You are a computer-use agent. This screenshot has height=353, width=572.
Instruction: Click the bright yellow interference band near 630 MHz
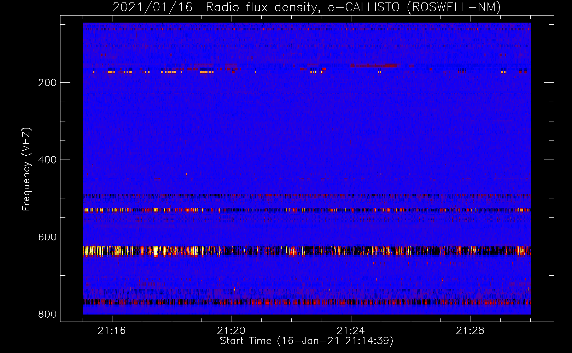(307, 251)
